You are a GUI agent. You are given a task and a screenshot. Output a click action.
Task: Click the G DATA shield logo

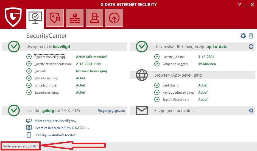point(13,17)
